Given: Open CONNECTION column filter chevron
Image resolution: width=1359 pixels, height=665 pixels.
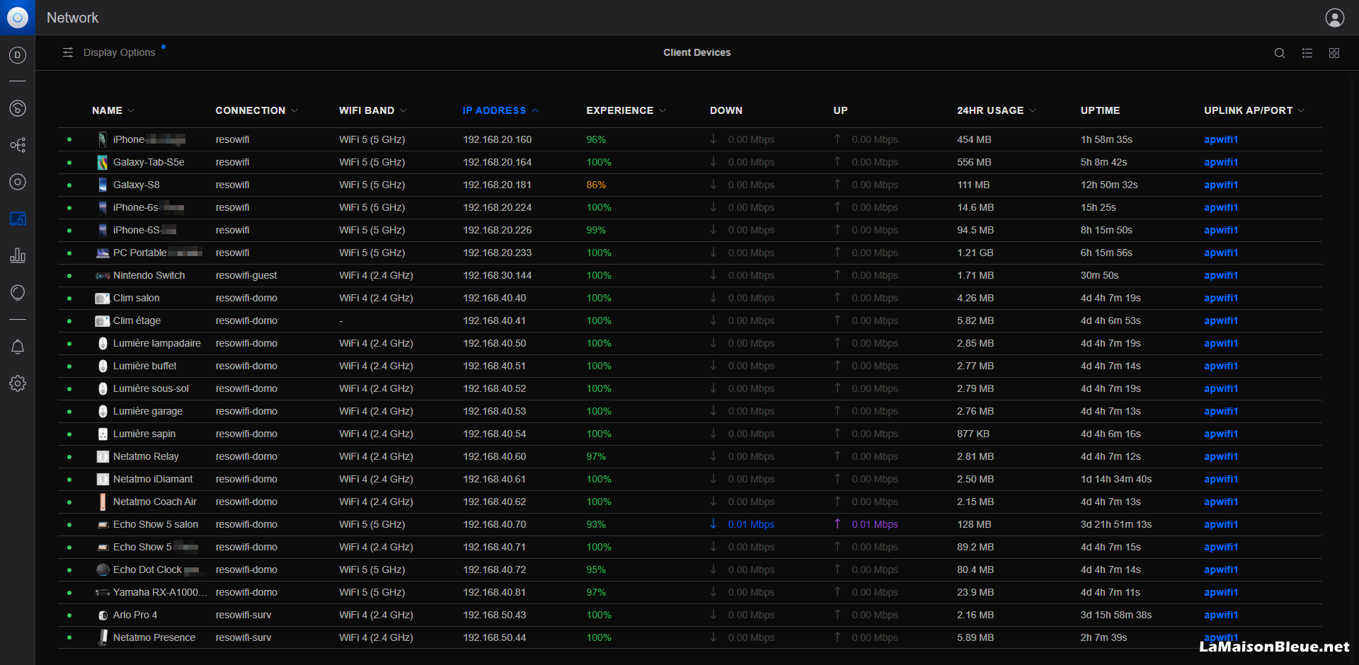Looking at the screenshot, I should tap(294, 110).
